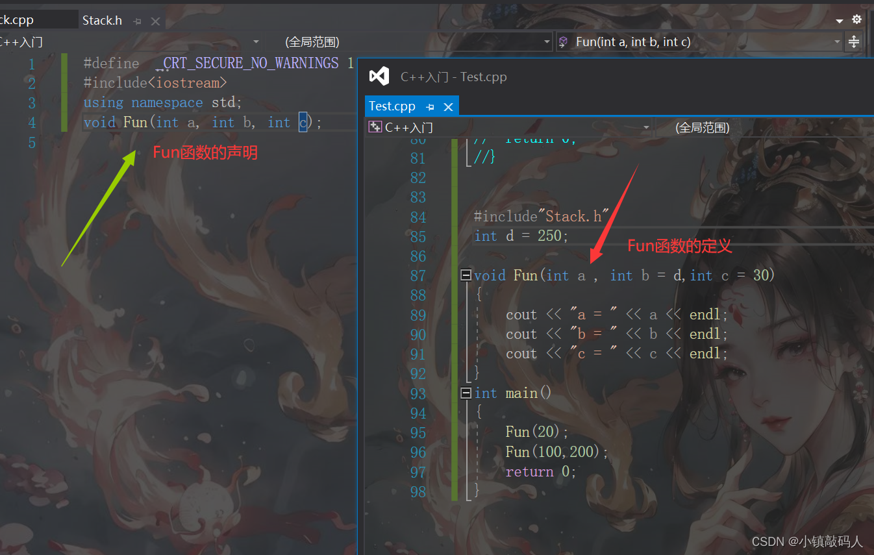The image size is (874, 555).
Task: Click the Fun declaration on line 4 of Stack.h
Action: [x=203, y=122]
